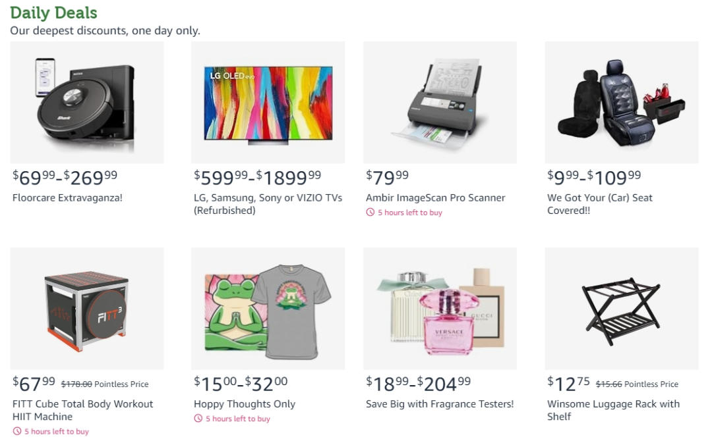712x443 pixels.
Task: Click the clock icon under Hoppy Thoughts
Action: point(198,419)
